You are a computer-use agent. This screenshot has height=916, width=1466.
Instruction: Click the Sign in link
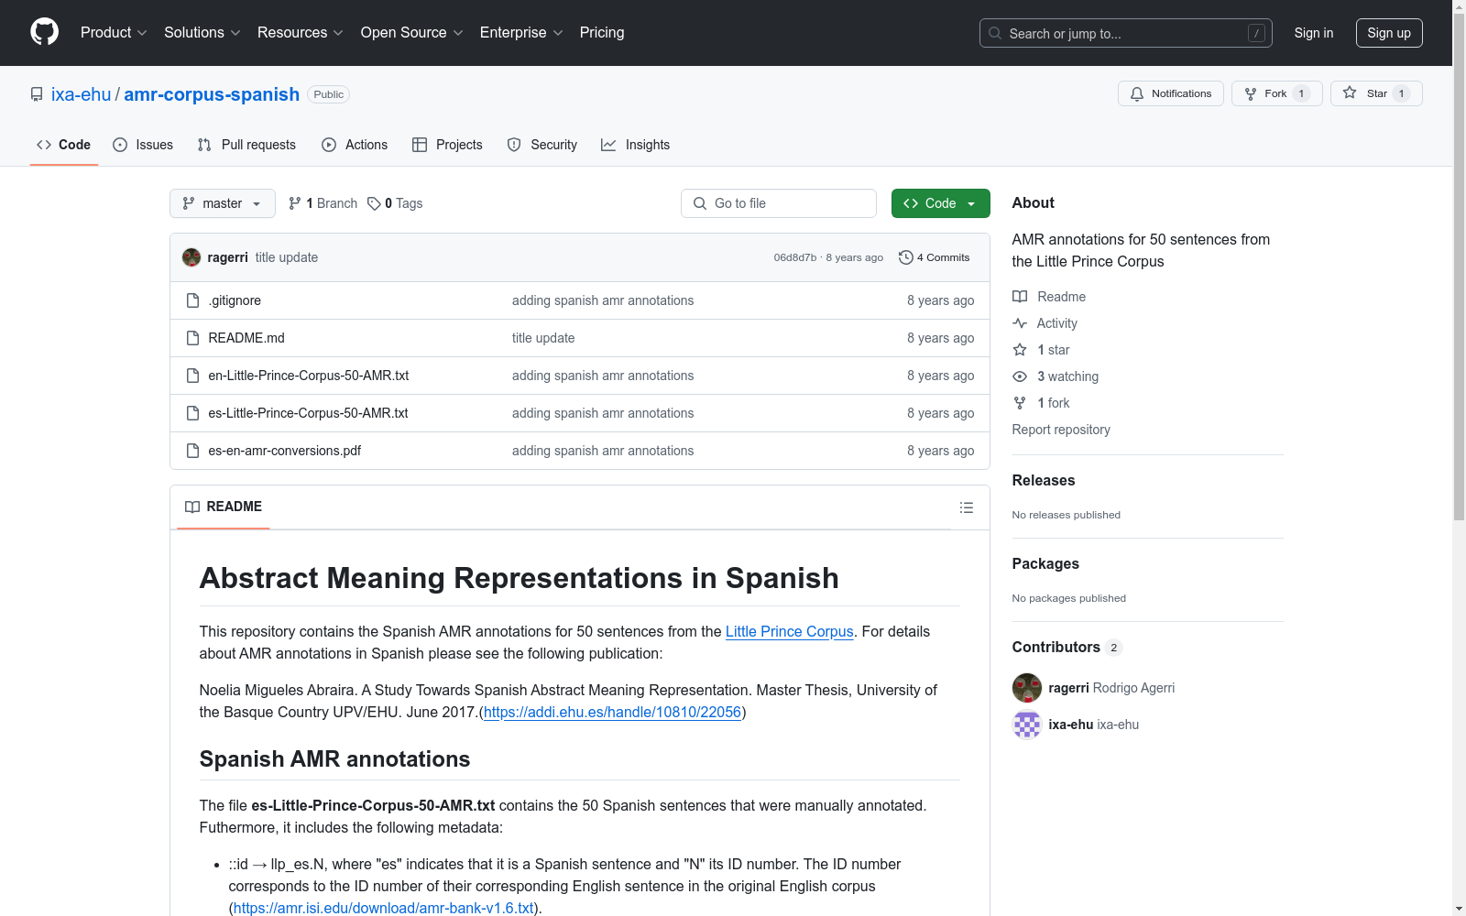tap(1314, 33)
